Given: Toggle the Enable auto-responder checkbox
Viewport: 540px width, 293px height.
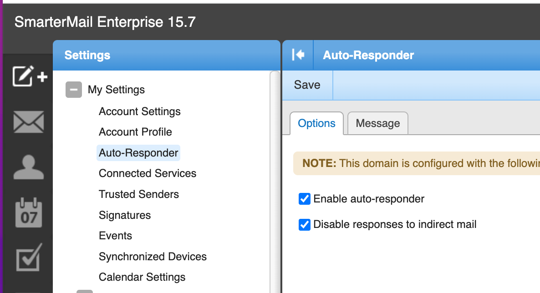Looking at the screenshot, I should [304, 199].
